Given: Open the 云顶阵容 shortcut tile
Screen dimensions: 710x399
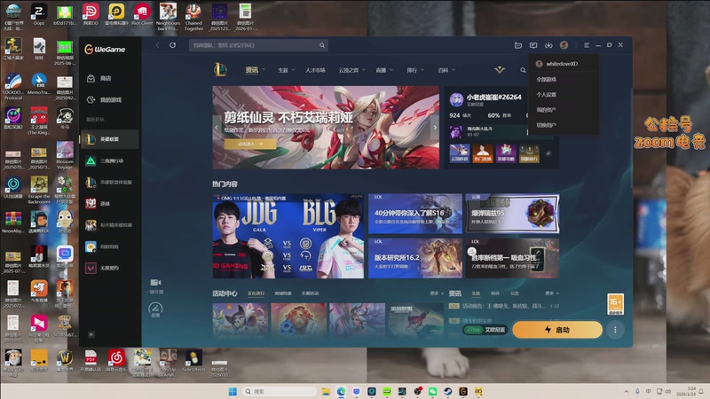Looking at the screenshot, I should coord(459,153).
